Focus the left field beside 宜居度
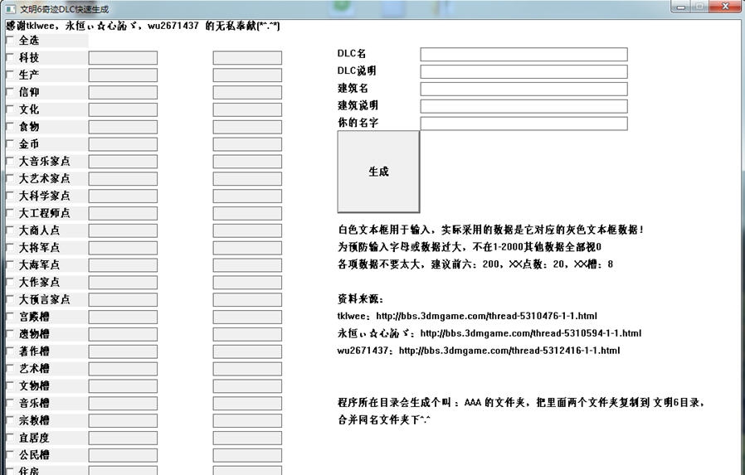 (123, 438)
